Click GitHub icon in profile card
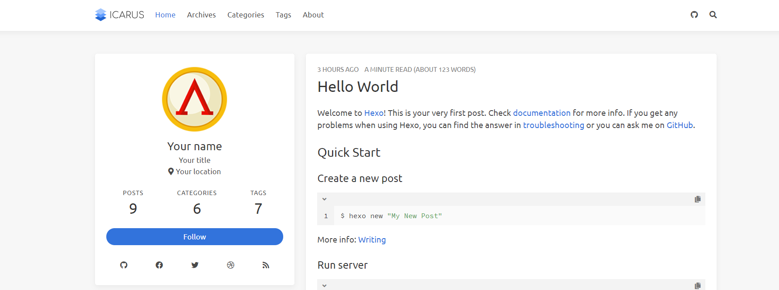779x290 pixels. (x=124, y=265)
